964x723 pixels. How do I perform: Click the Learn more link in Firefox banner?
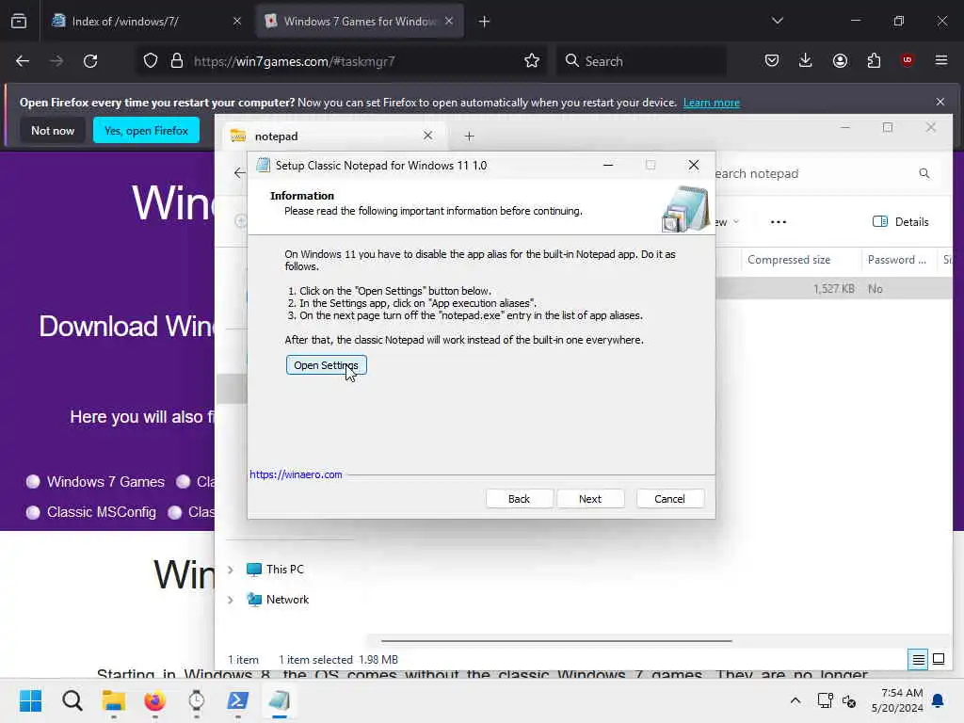(712, 103)
